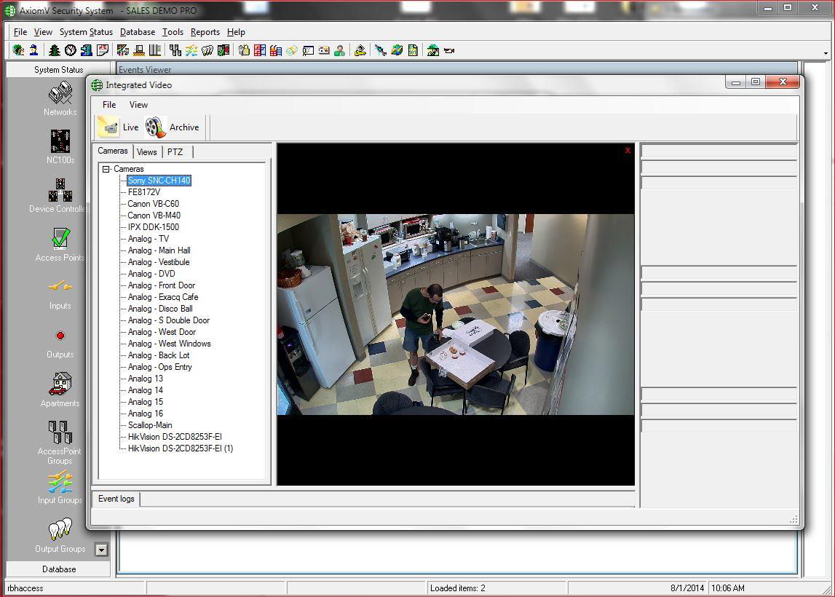835x597 pixels.
Task: Open the Output Groups lightbulbs icon
Action: (x=60, y=529)
